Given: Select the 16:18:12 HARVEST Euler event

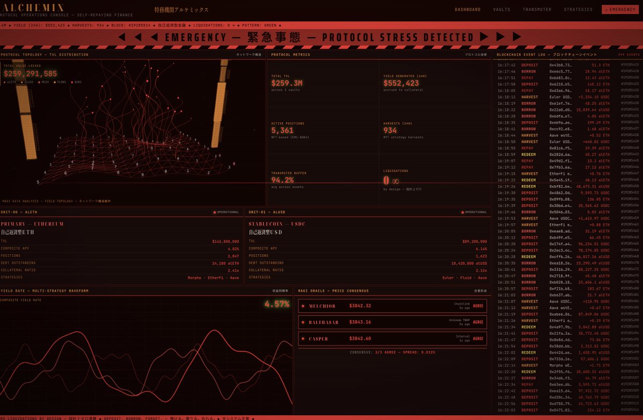Looking at the screenshot, I should point(568,97).
